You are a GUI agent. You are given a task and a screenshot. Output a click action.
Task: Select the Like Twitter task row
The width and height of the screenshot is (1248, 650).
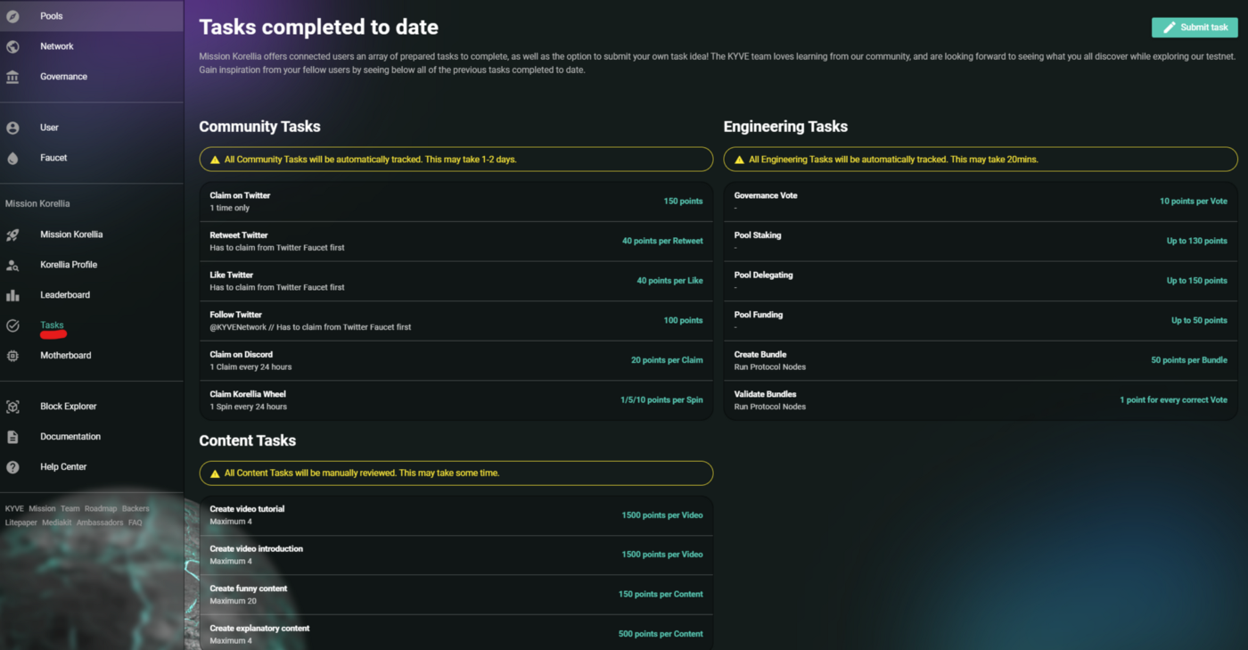click(x=456, y=281)
